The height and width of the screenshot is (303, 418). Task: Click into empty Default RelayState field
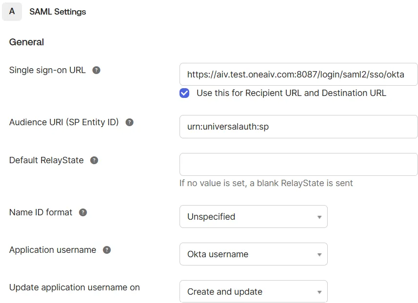tap(299, 164)
